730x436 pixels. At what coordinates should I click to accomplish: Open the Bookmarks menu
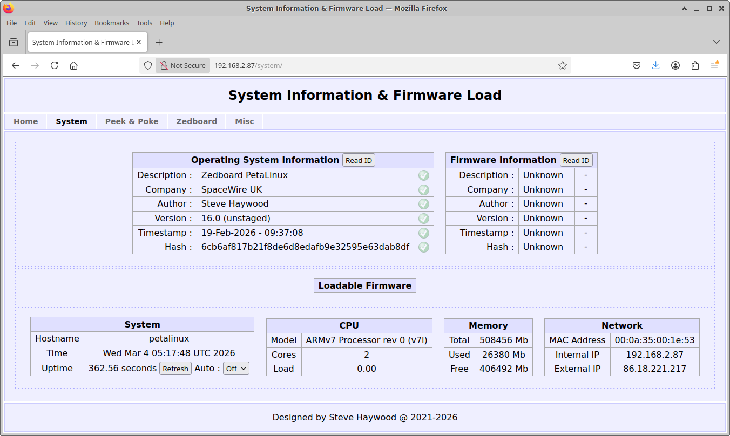coord(112,23)
